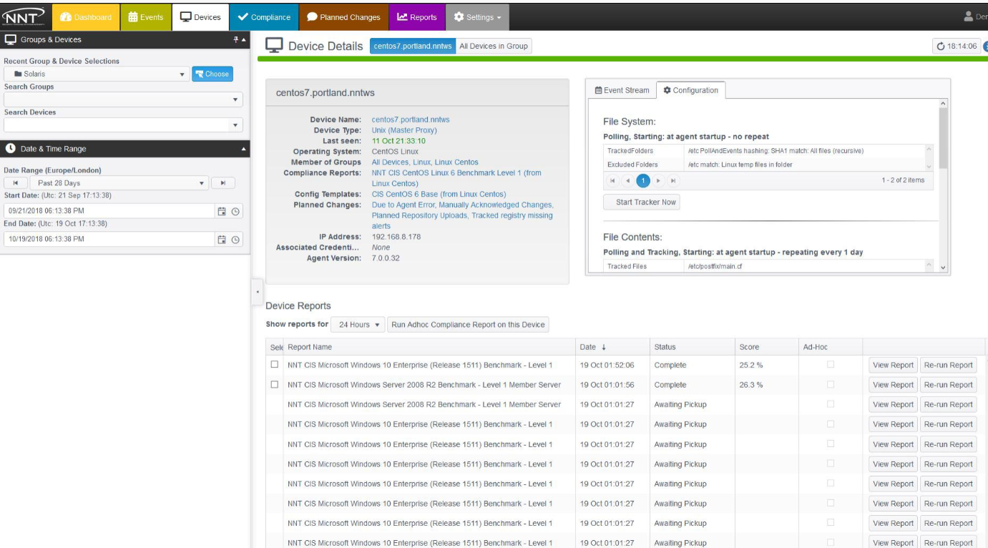Collapse the left sidebar with the splitter handle

tap(258, 292)
